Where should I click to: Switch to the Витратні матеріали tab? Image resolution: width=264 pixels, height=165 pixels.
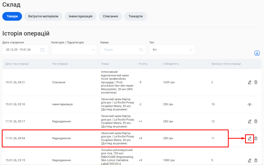click(43, 16)
